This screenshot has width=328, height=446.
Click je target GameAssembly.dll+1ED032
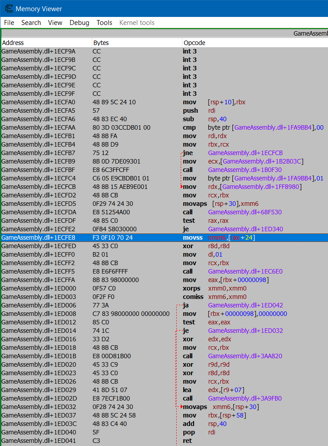click(246, 331)
